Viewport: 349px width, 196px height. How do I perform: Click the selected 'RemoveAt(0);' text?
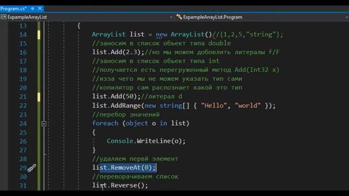click(133, 168)
